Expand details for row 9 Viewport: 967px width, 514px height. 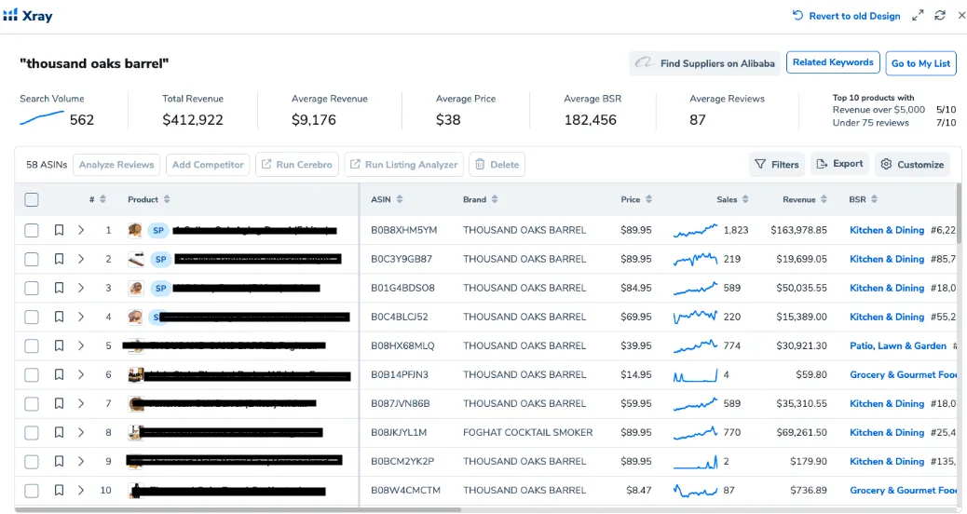pos(81,462)
